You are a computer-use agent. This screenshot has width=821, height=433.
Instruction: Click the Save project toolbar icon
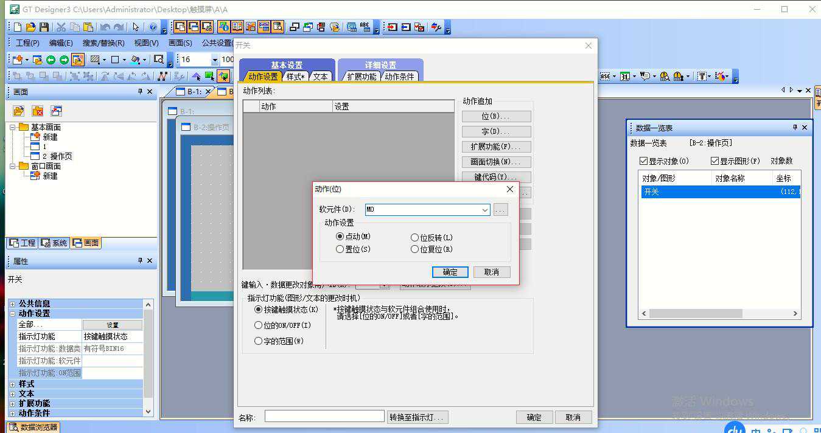pos(44,27)
